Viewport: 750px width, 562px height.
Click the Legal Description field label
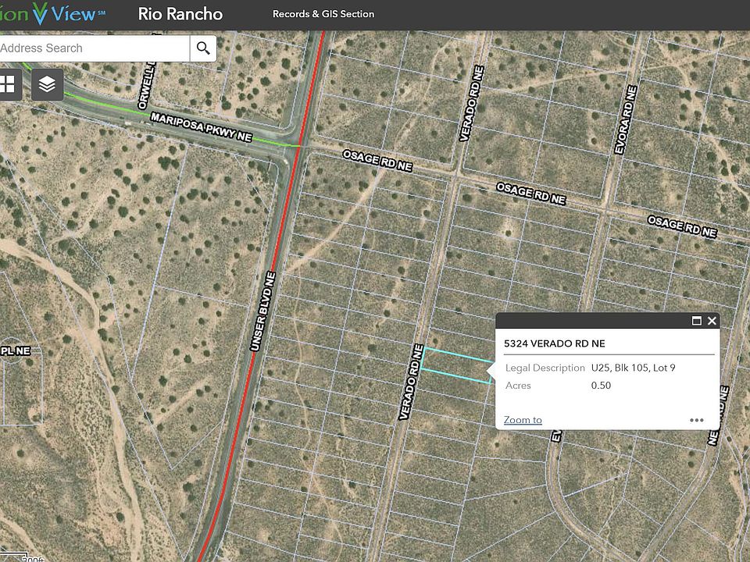[x=545, y=368]
